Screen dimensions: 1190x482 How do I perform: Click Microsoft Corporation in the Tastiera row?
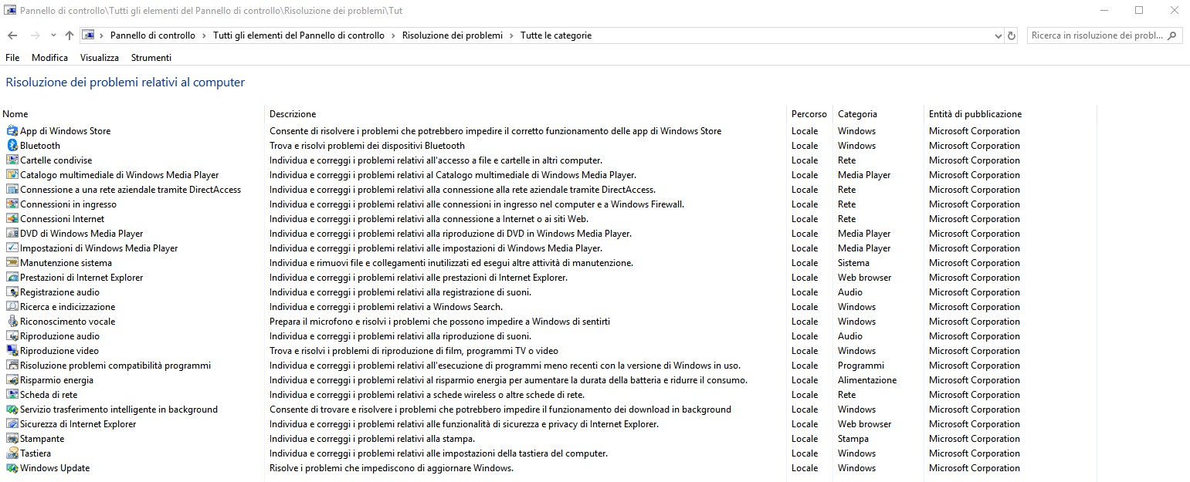[x=975, y=453]
